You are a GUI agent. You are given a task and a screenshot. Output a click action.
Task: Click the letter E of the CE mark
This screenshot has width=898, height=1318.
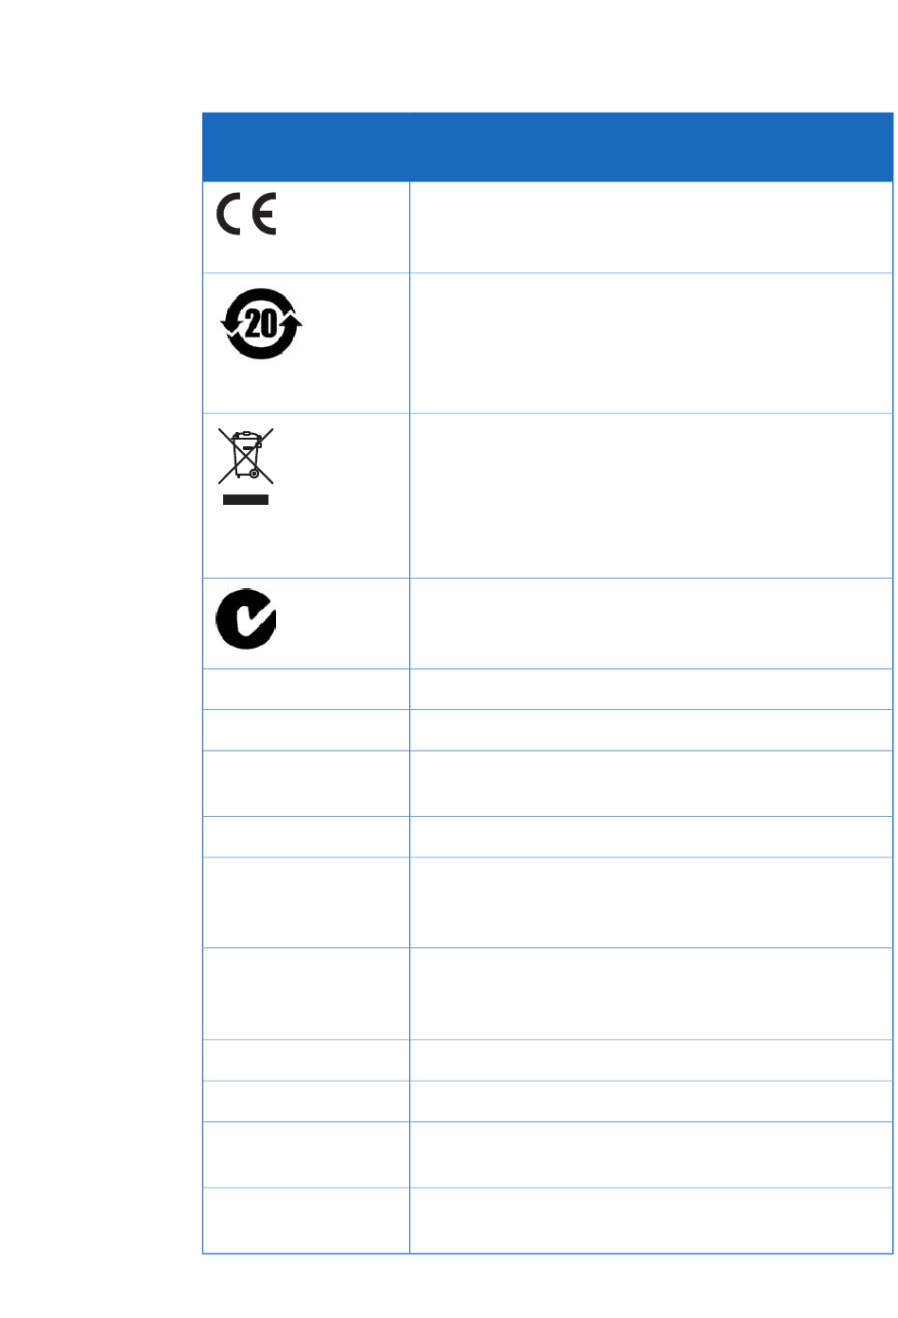click(x=264, y=214)
